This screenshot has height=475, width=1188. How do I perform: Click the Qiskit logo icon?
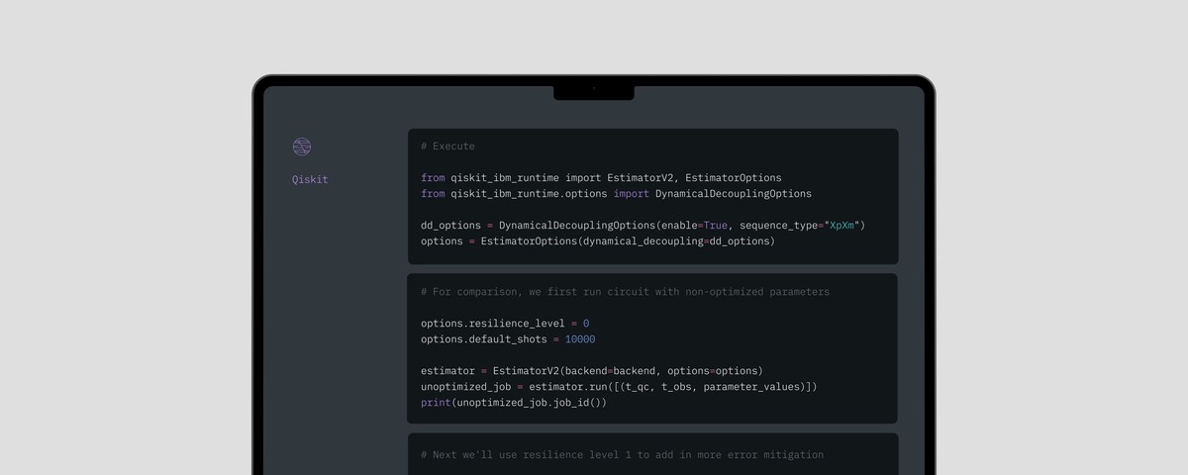coord(302,146)
